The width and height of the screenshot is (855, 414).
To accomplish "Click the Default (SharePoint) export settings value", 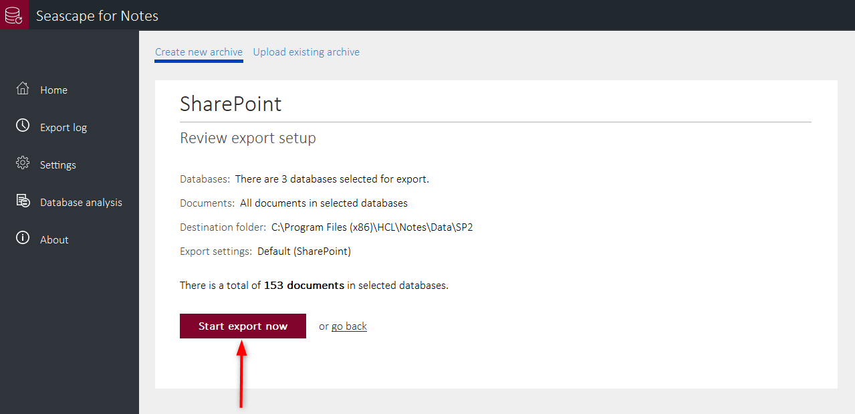I will coord(304,251).
